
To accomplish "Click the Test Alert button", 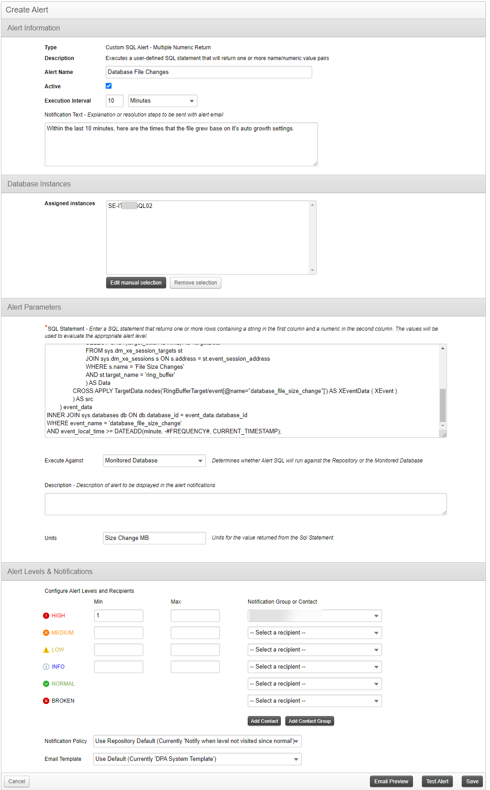I will pos(437,781).
